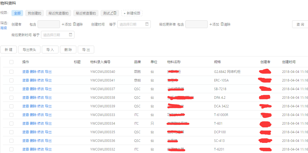Click 清除 trash icon next to 创建者 filter
Image resolution: width=308 pixels, height=153 pixels.
click(x=74, y=24)
